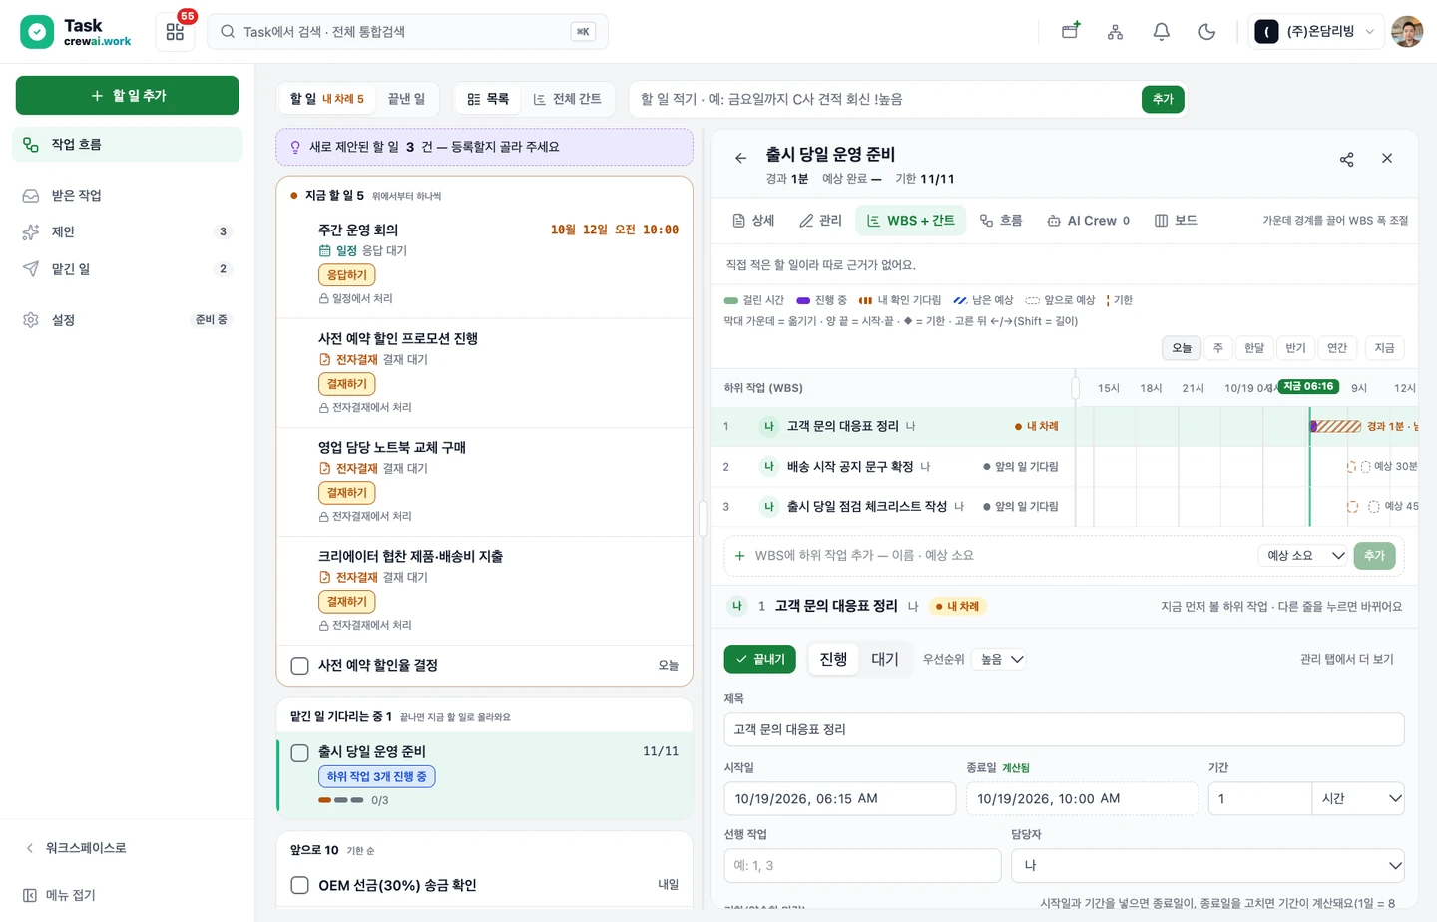Screen dimensions: 1437x922
Task: Toggle dark mode moon icon
Action: [1207, 32]
